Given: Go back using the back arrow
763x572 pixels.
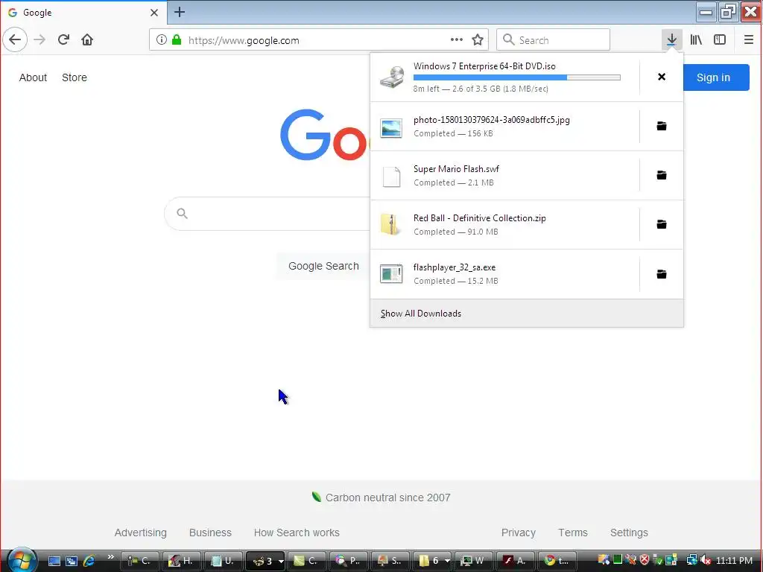Looking at the screenshot, I should pyautogui.click(x=15, y=40).
